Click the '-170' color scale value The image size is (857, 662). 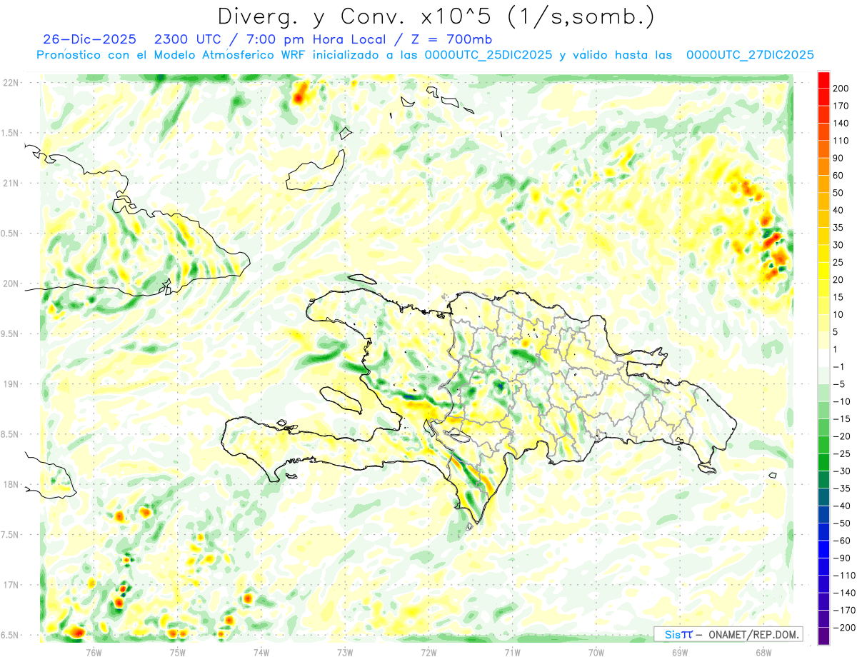pyautogui.click(x=843, y=610)
